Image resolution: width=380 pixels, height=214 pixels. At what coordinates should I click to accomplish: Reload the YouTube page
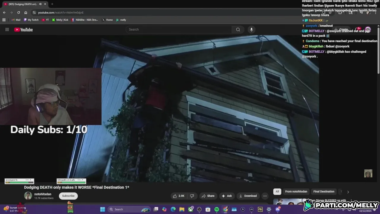18,12
